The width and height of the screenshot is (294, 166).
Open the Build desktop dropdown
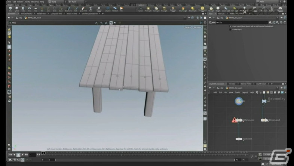point(57,2)
